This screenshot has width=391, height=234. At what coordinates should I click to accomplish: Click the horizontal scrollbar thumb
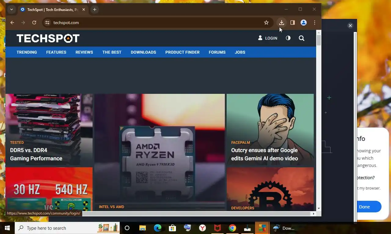click(x=196, y=214)
